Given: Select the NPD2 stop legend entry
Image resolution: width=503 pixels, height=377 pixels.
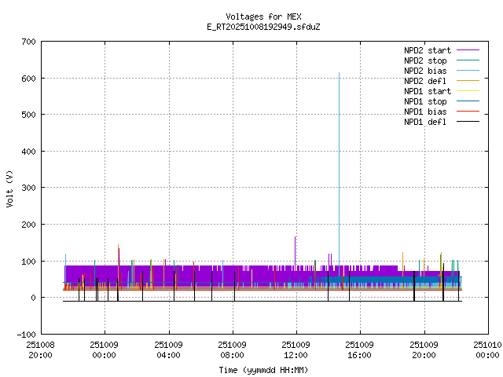Looking at the screenshot, I should [425, 60].
